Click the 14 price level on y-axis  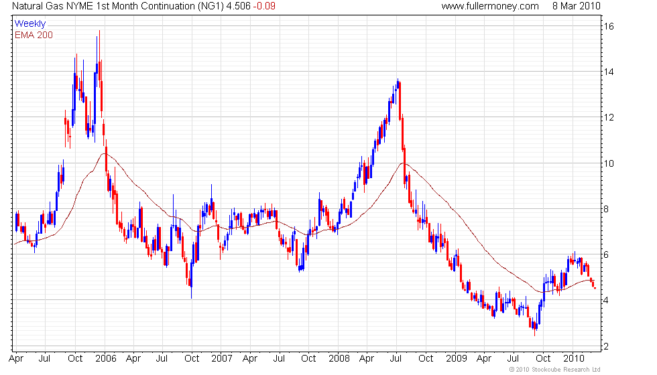(x=609, y=72)
